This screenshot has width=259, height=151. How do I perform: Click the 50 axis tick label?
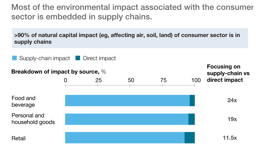coord(131,80)
